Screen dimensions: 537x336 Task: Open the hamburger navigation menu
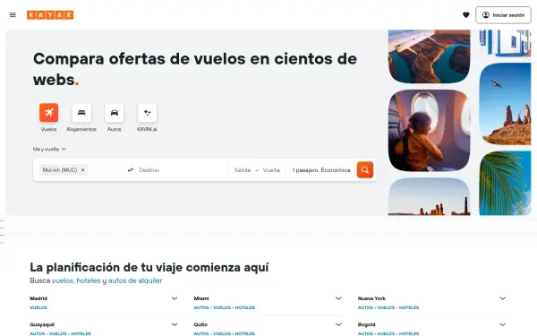tap(13, 15)
